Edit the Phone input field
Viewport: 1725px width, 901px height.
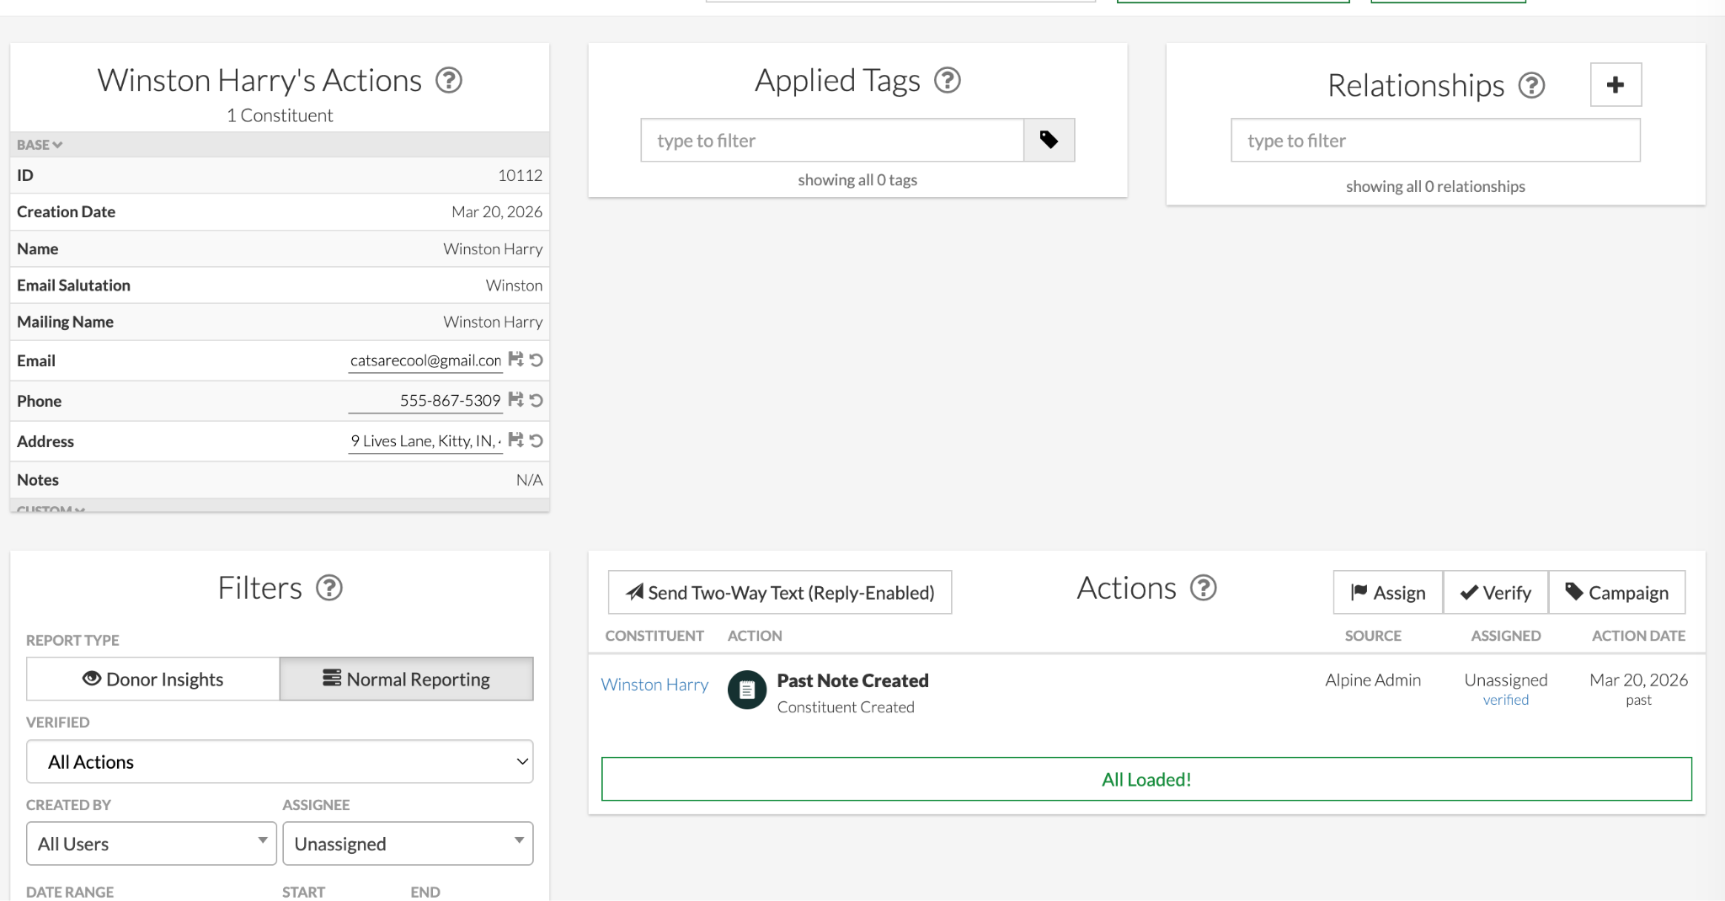point(425,401)
